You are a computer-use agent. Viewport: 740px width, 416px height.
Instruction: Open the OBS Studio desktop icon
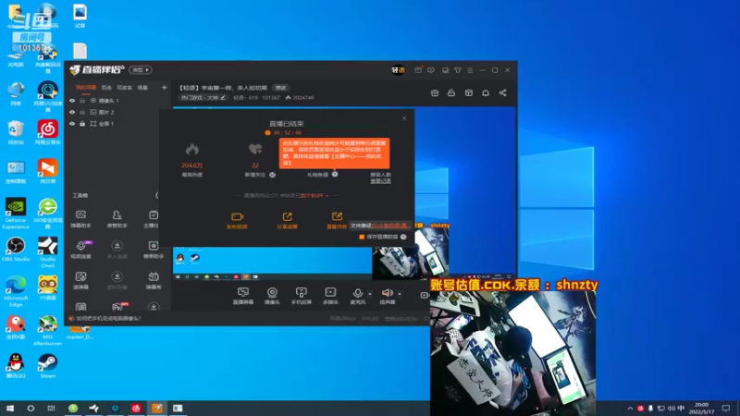tap(16, 250)
